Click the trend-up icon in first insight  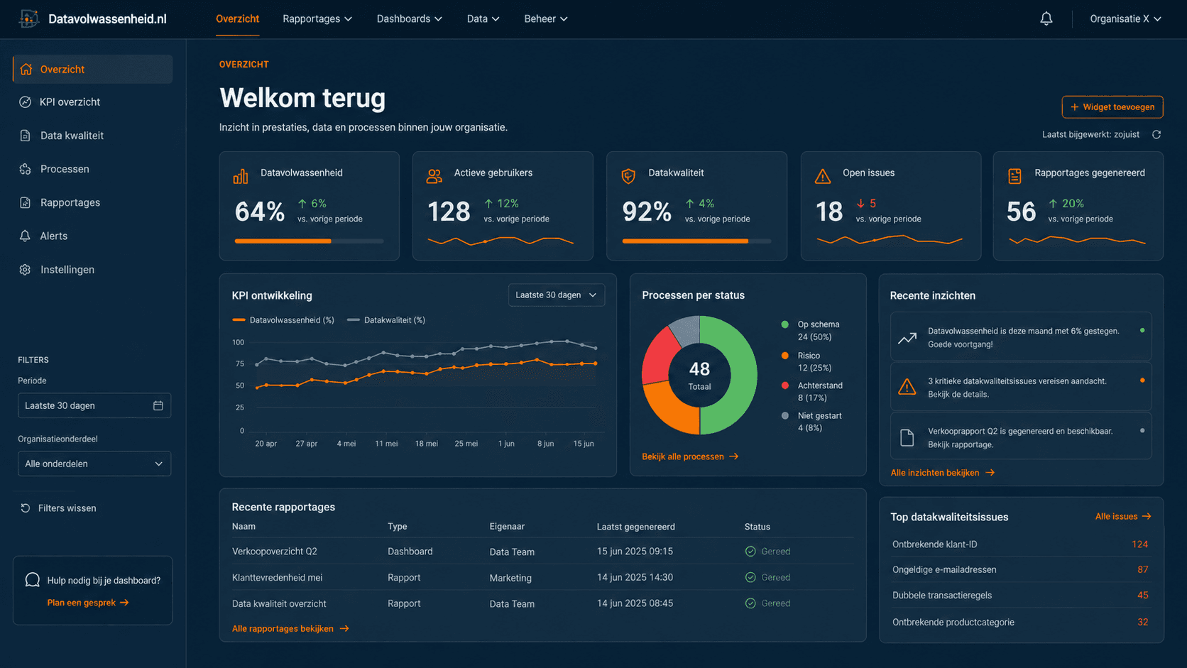907,338
